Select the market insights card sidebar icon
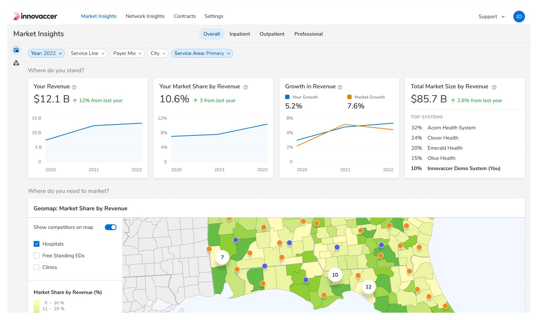Screen dimensions: 538x320 [x=16, y=50]
